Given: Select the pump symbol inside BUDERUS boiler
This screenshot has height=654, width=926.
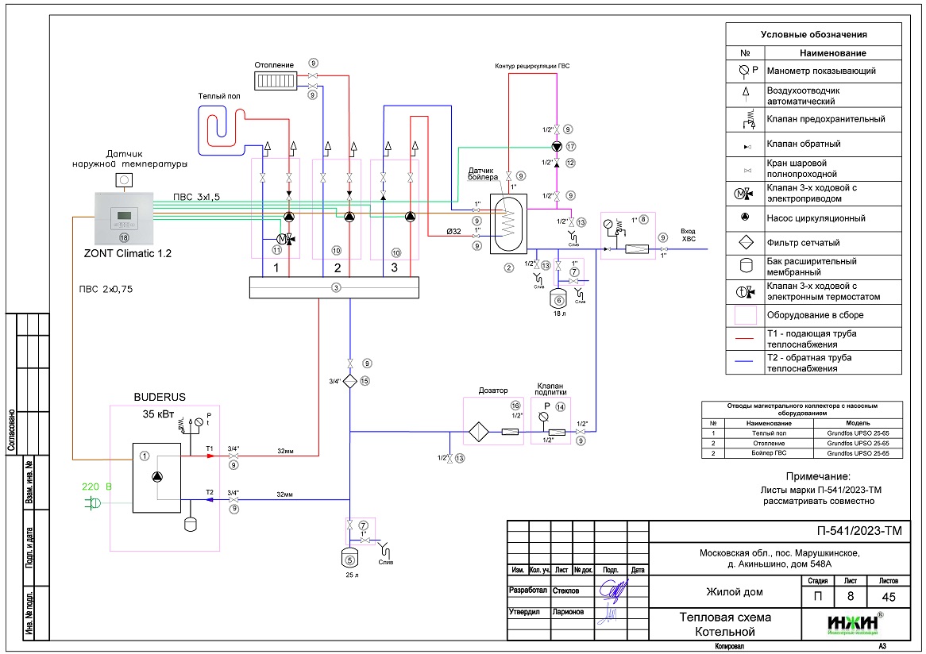Looking at the screenshot, I should coord(157,476).
